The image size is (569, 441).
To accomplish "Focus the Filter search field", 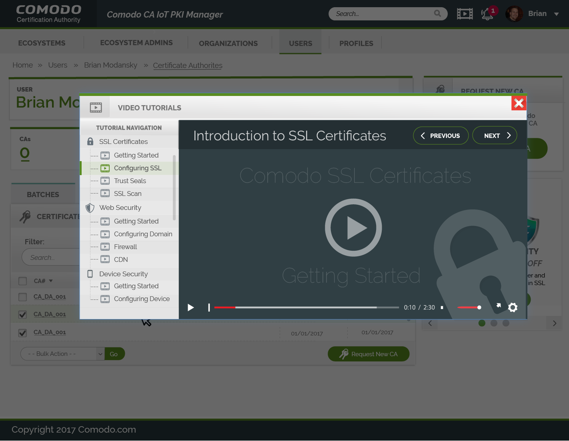I will 51,257.
